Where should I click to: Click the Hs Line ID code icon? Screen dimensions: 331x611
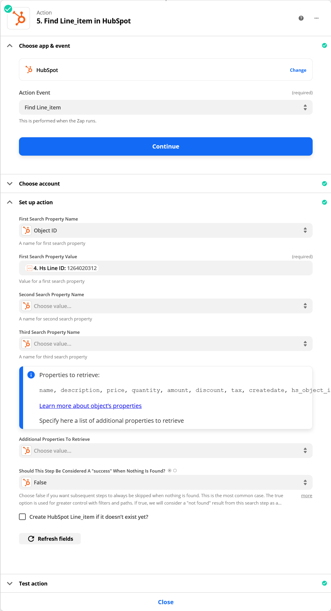pos(30,268)
